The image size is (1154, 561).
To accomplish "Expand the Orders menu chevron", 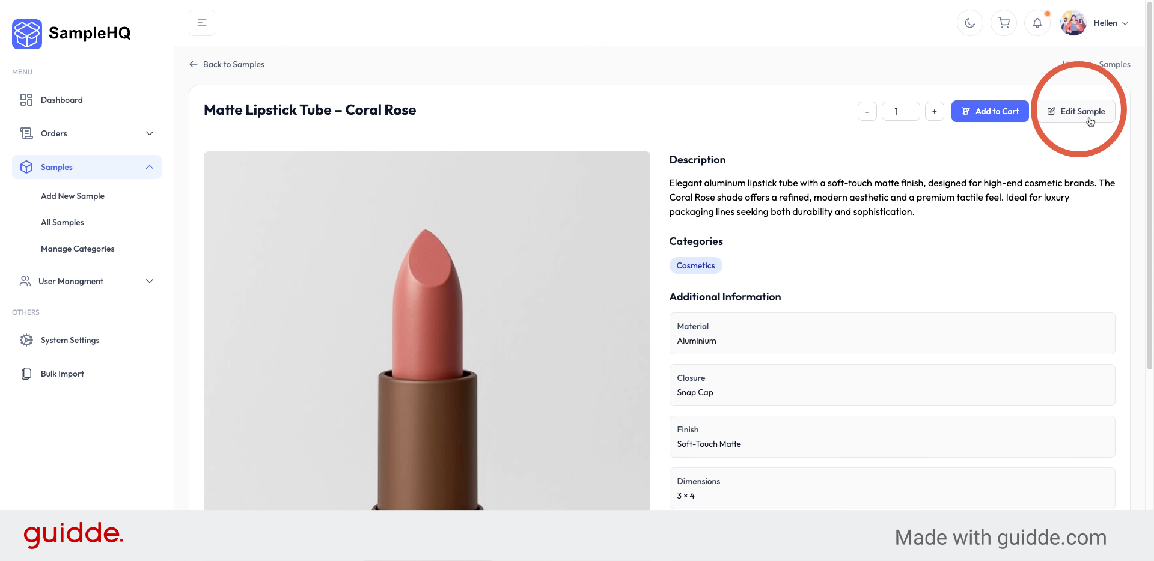I will 150,133.
